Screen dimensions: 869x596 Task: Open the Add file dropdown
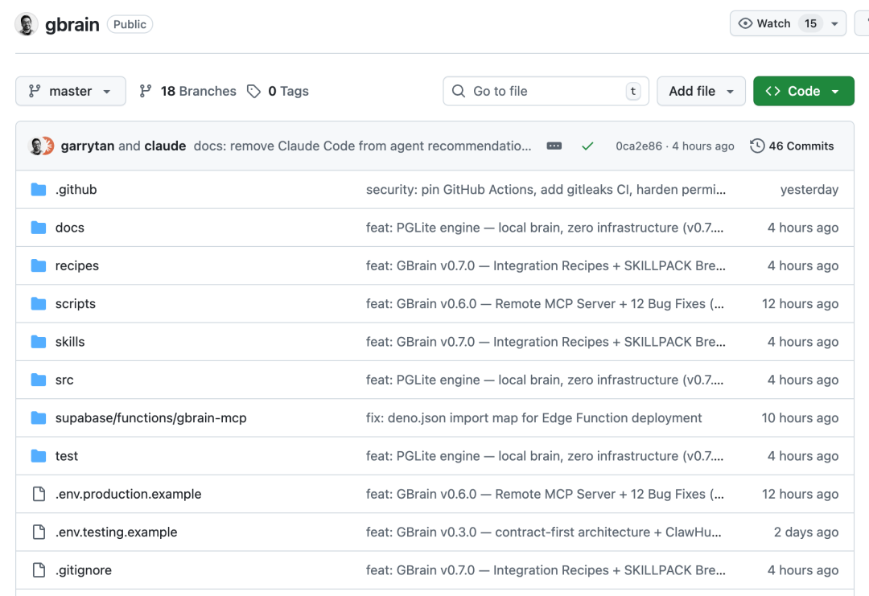point(701,91)
